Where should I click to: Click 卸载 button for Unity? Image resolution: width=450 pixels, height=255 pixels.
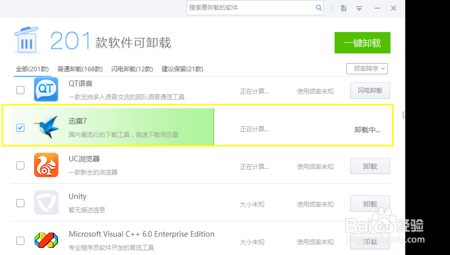click(370, 204)
